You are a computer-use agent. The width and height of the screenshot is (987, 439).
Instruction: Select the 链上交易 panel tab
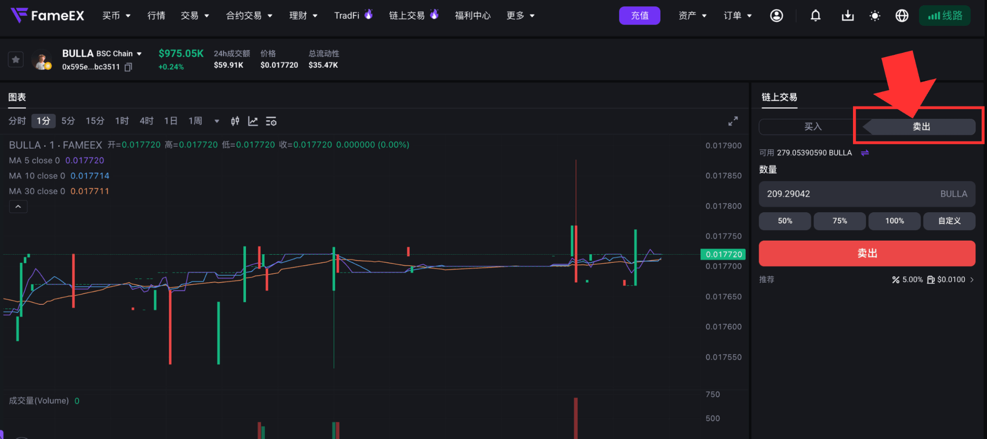pos(779,97)
